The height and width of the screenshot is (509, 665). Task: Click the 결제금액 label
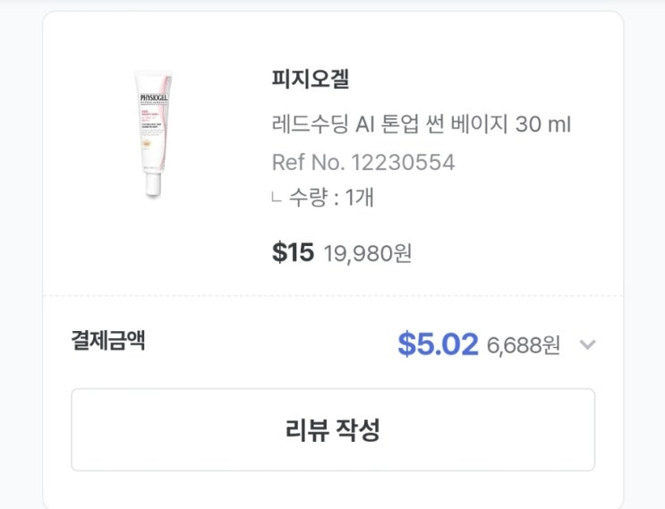[x=108, y=340]
